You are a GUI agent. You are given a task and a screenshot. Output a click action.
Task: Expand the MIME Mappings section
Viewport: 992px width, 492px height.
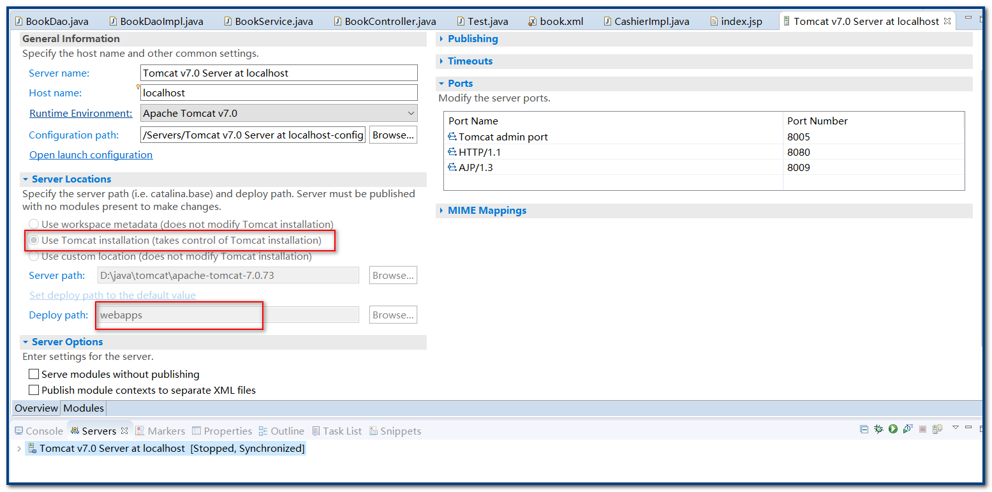(441, 211)
